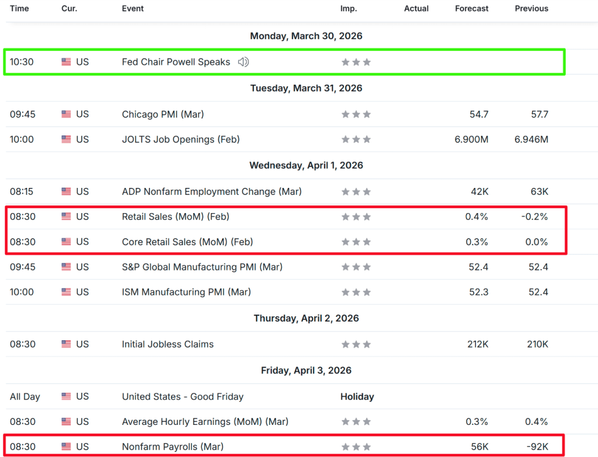
Task: Open the Nonfarm Payrolls (Mar) event
Action: click(x=172, y=447)
